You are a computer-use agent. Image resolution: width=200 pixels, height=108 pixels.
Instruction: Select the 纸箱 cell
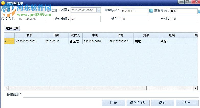point(172,41)
